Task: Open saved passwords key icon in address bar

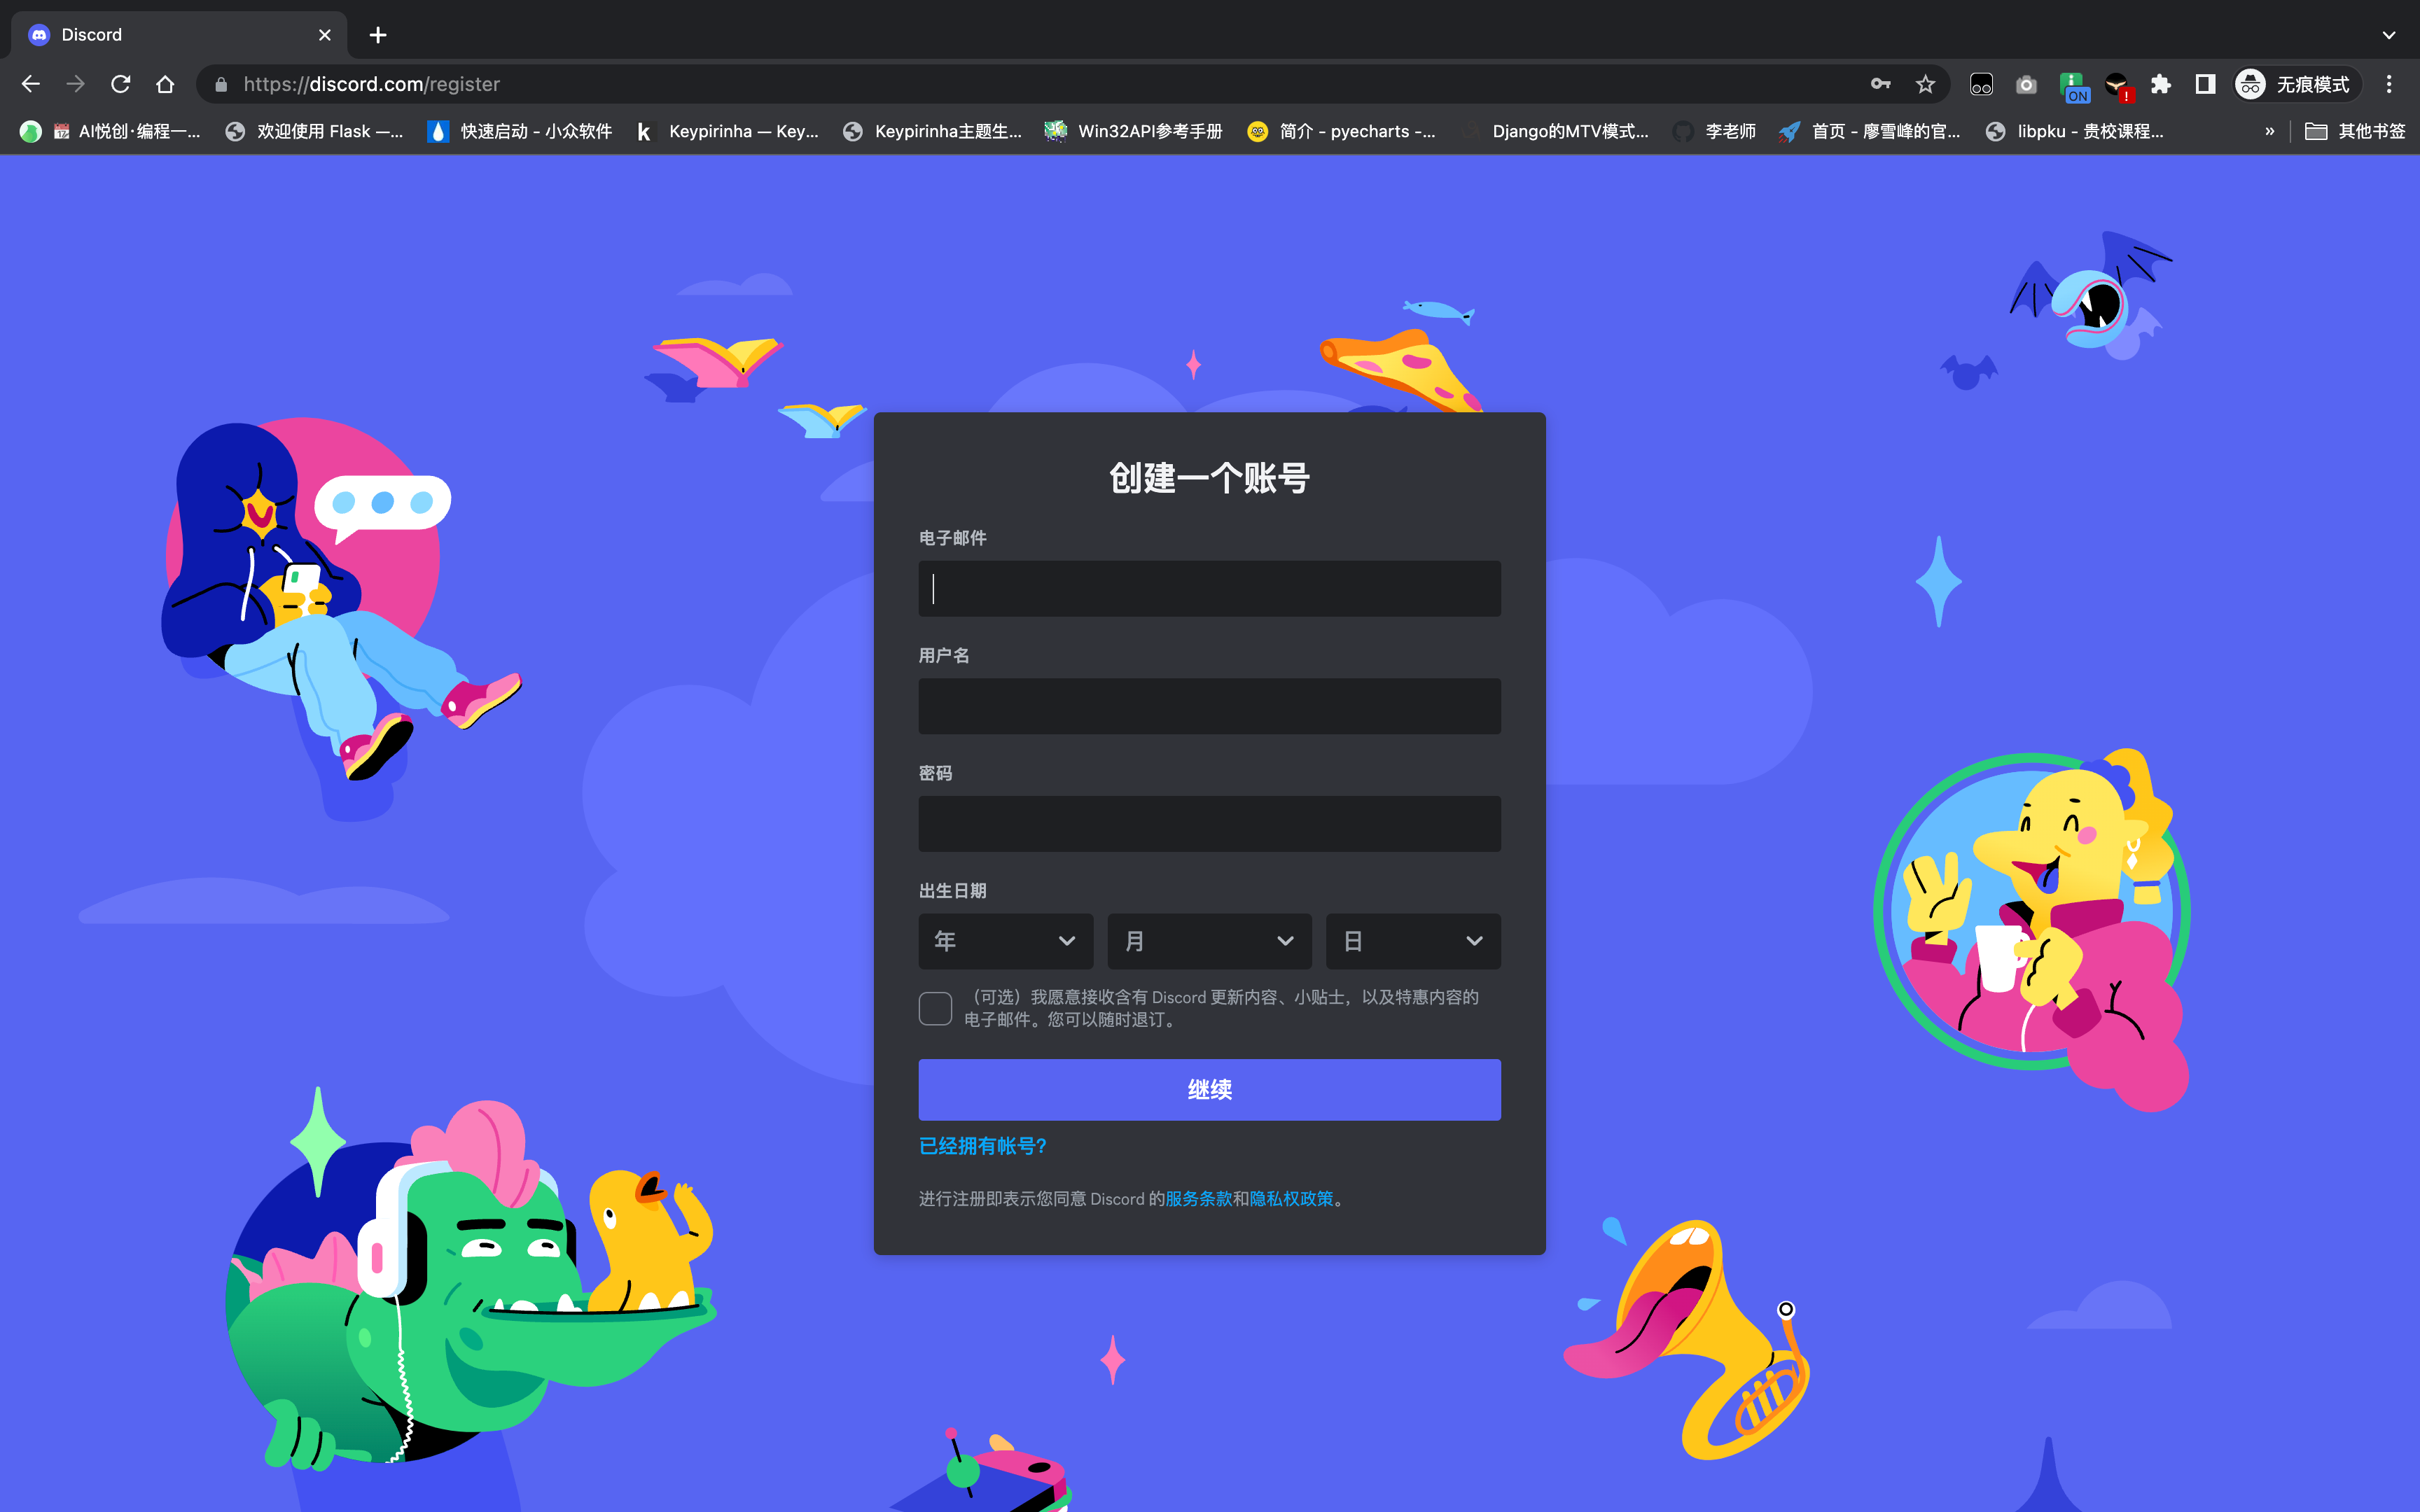Action: tap(1880, 84)
